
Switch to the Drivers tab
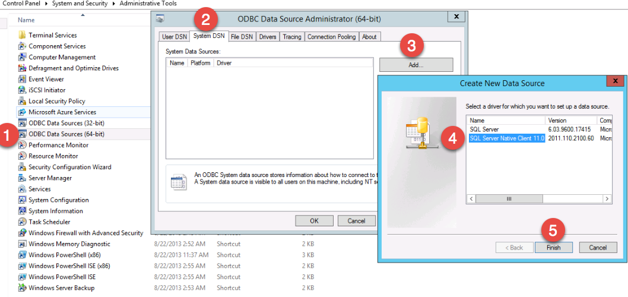(268, 37)
